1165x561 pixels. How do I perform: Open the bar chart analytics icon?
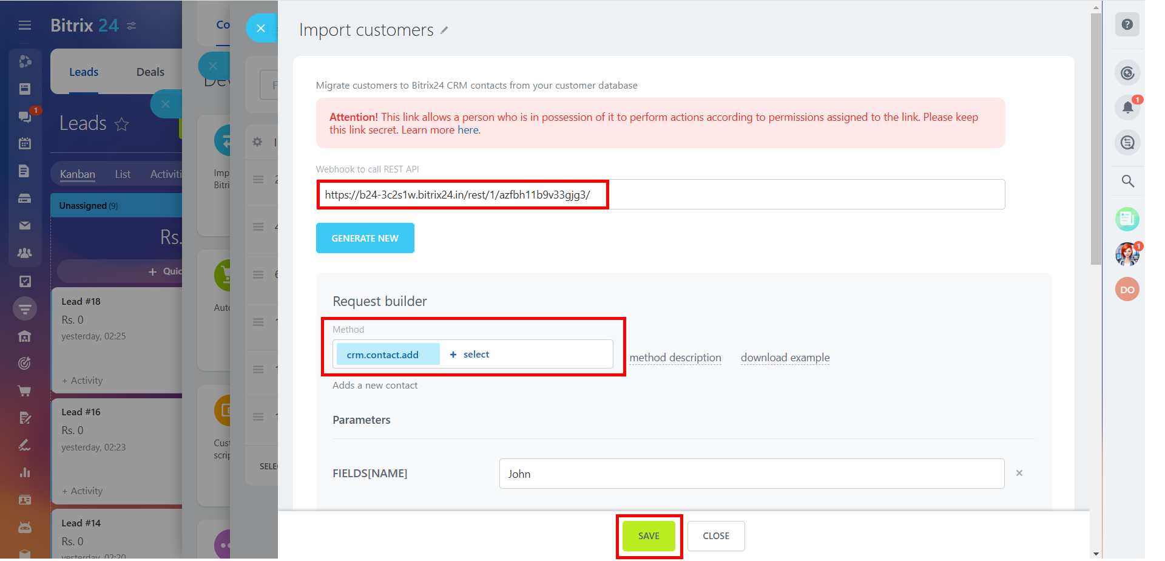[x=25, y=472]
